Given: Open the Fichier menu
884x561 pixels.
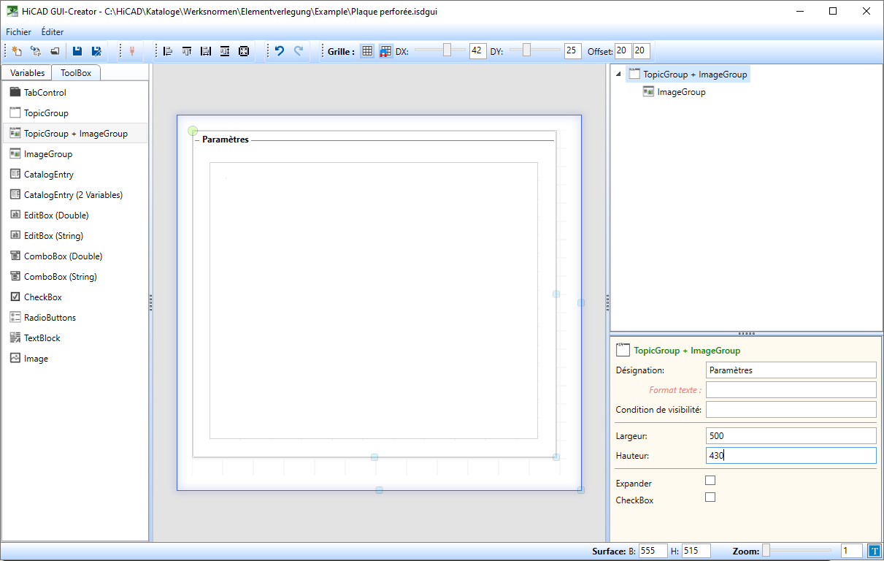Looking at the screenshot, I should pyautogui.click(x=18, y=32).
